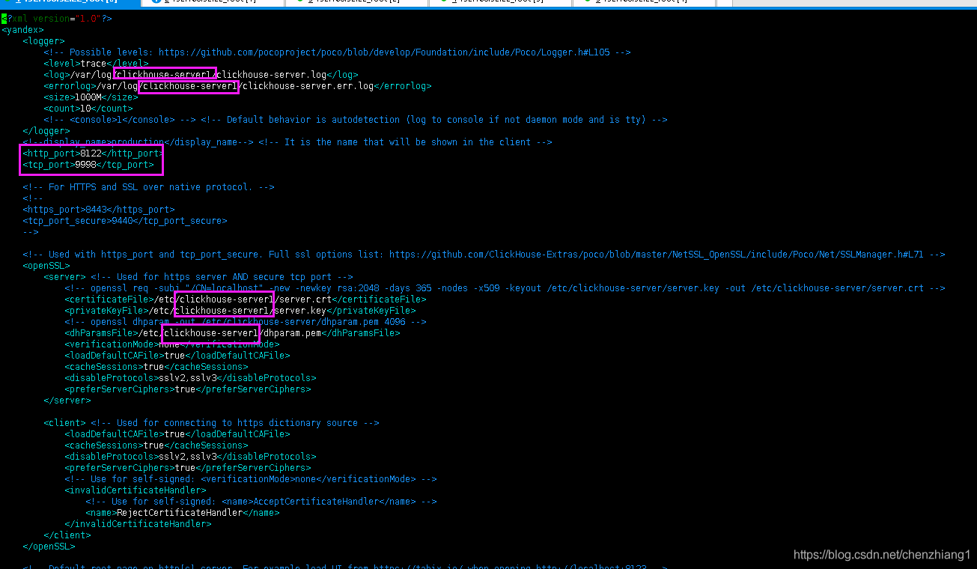
Task: Click the opening <logger> tag
Action: (x=43, y=41)
